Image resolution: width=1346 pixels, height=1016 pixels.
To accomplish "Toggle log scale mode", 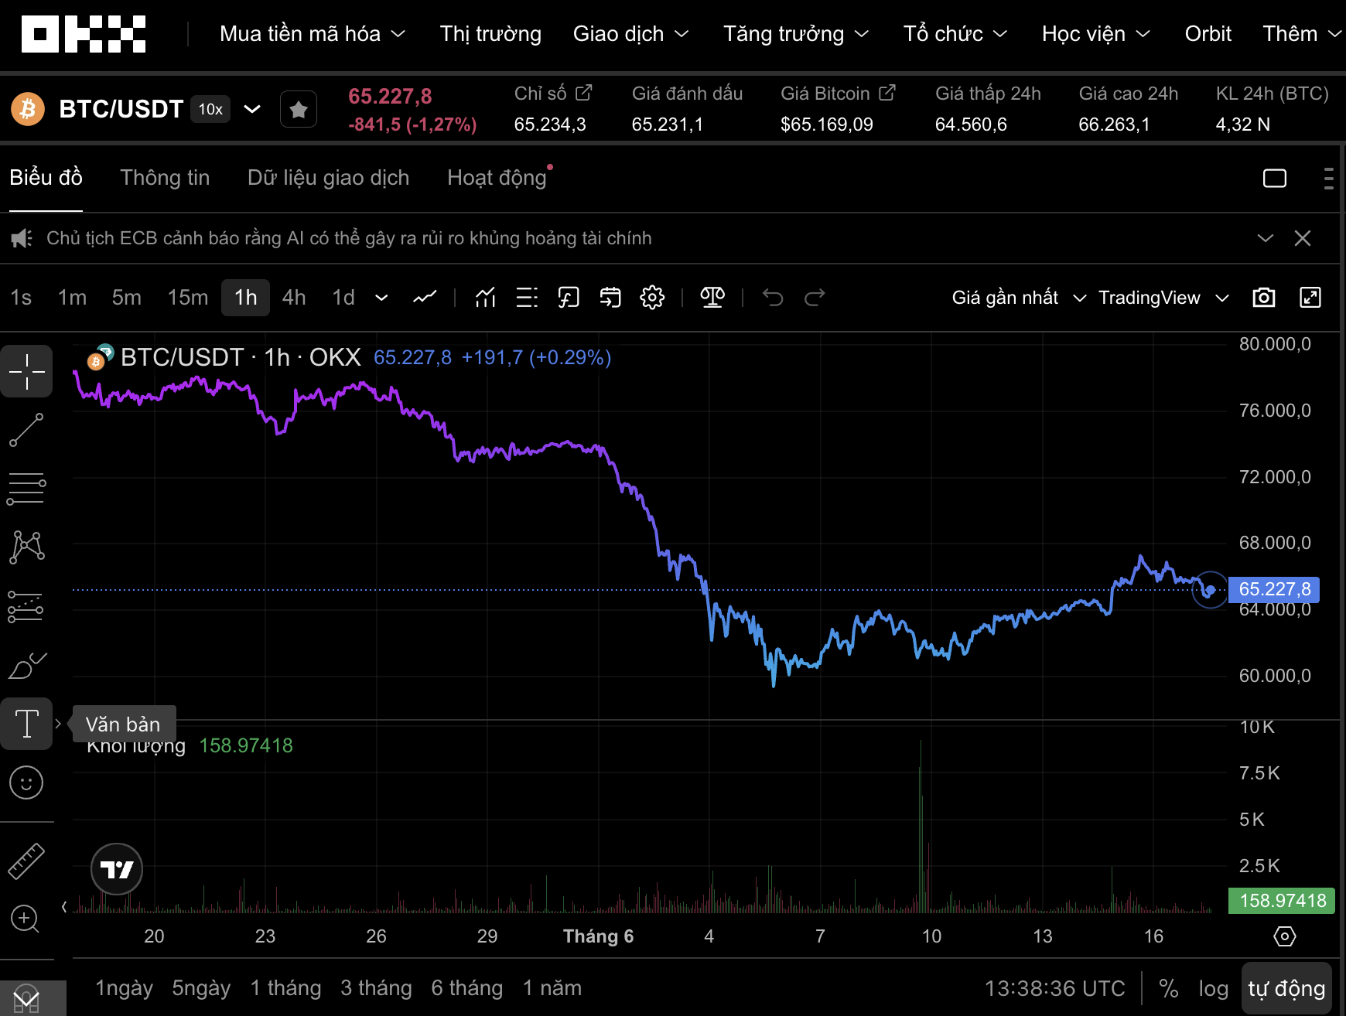I will coord(1213,988).
